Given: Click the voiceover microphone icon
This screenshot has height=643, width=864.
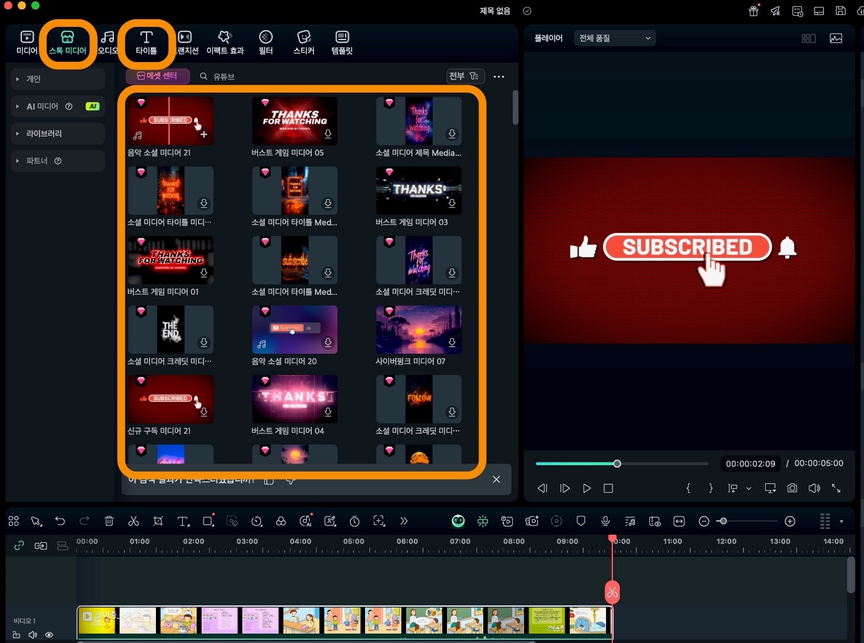Looking at the screenshot, I should [x=605, y=521].
